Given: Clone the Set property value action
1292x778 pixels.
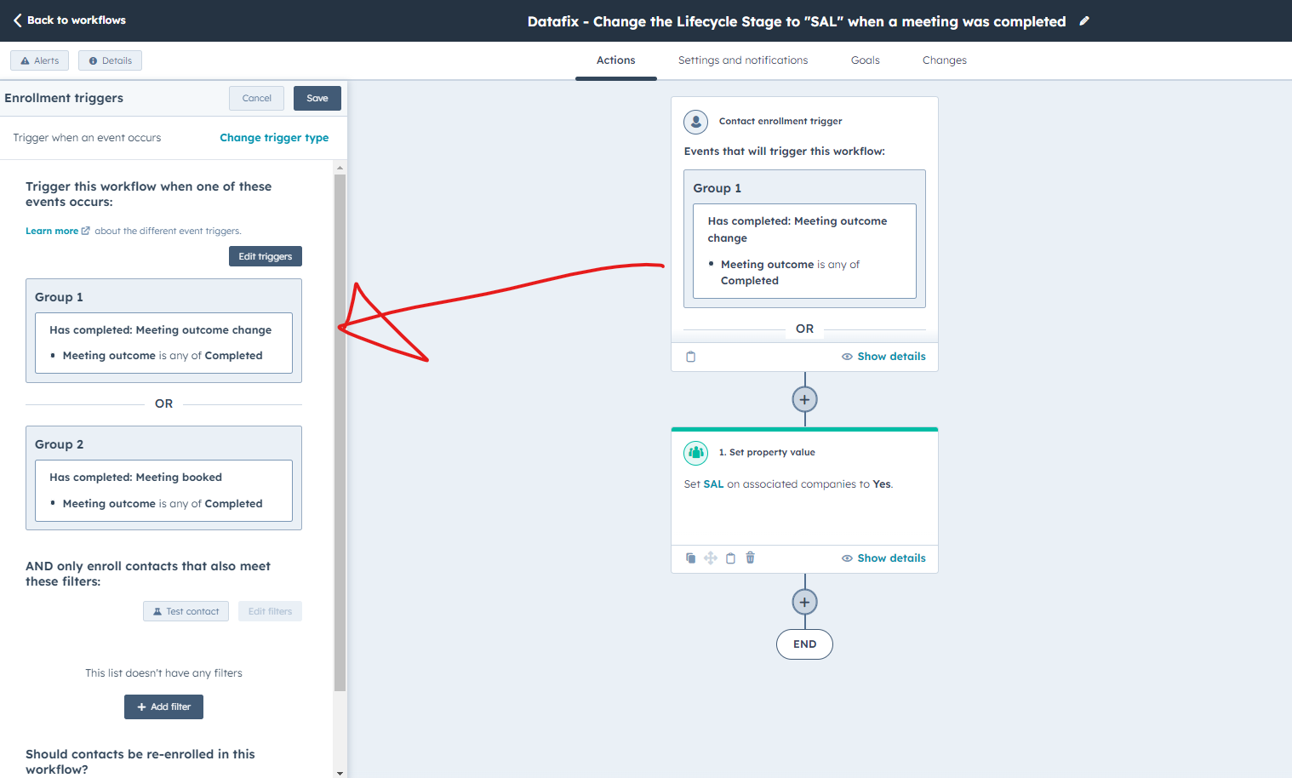Looking at the screenshot, I should (690, 558).
